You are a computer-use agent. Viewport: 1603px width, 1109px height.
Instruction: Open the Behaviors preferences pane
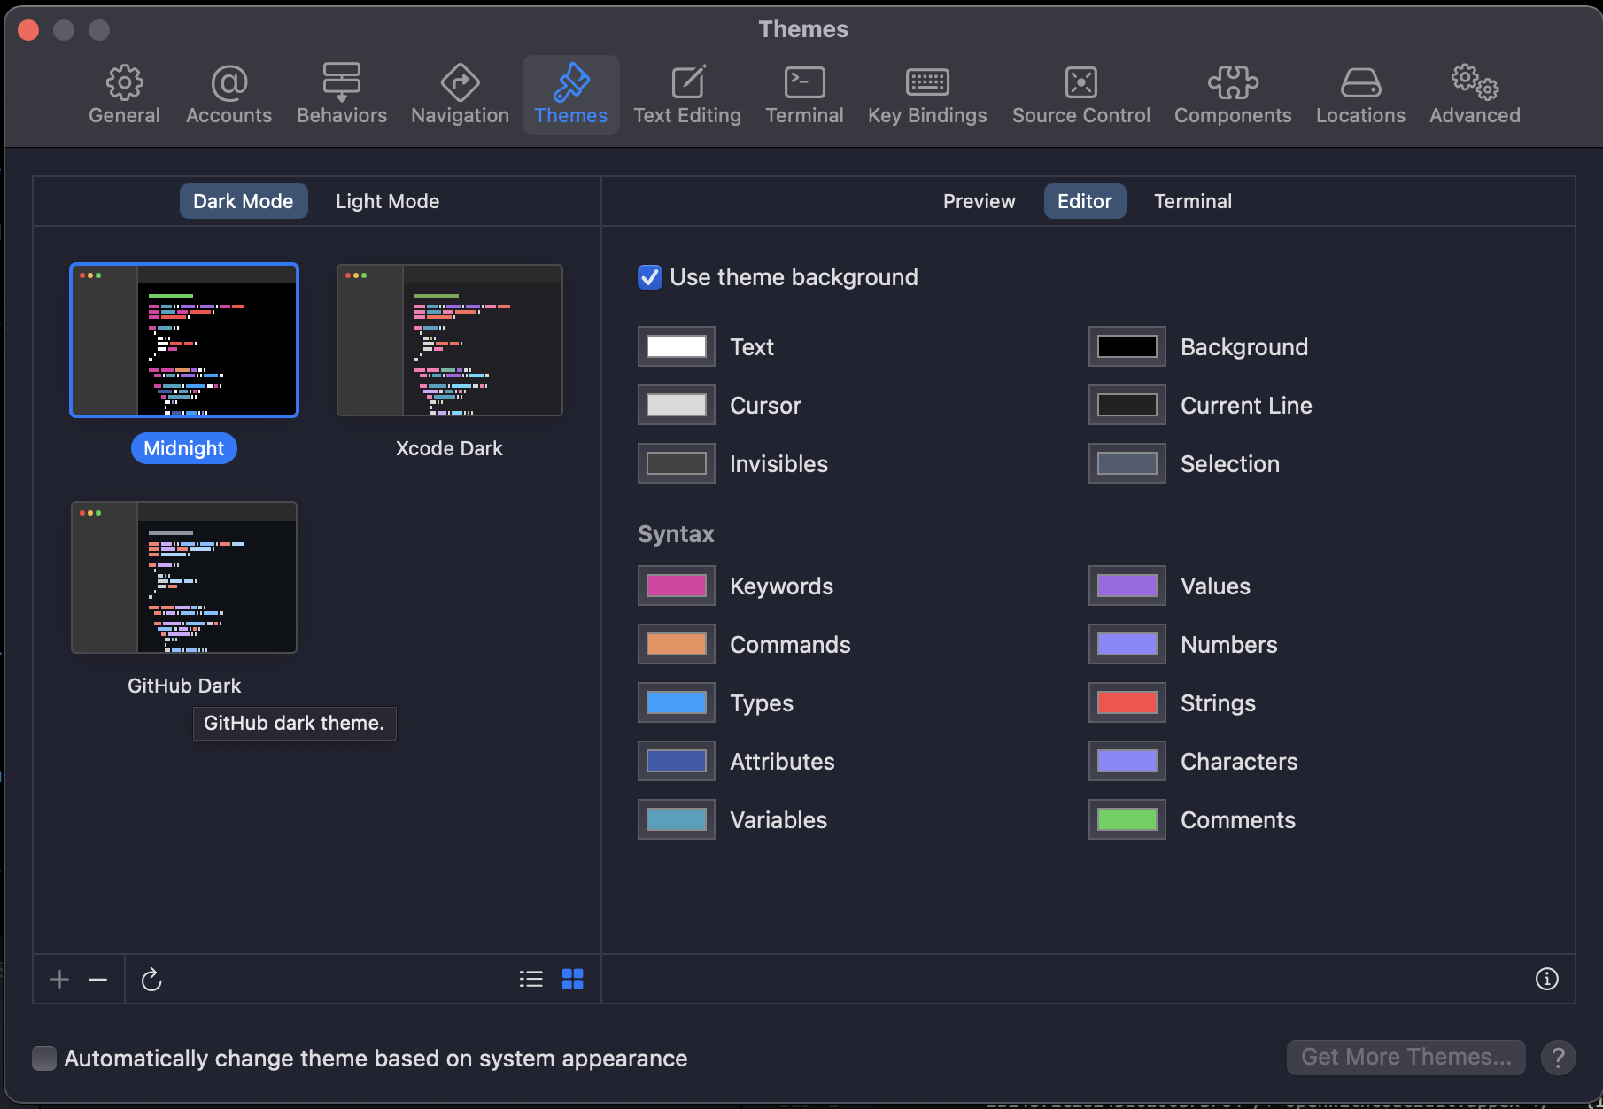click(x=342, y=95)
